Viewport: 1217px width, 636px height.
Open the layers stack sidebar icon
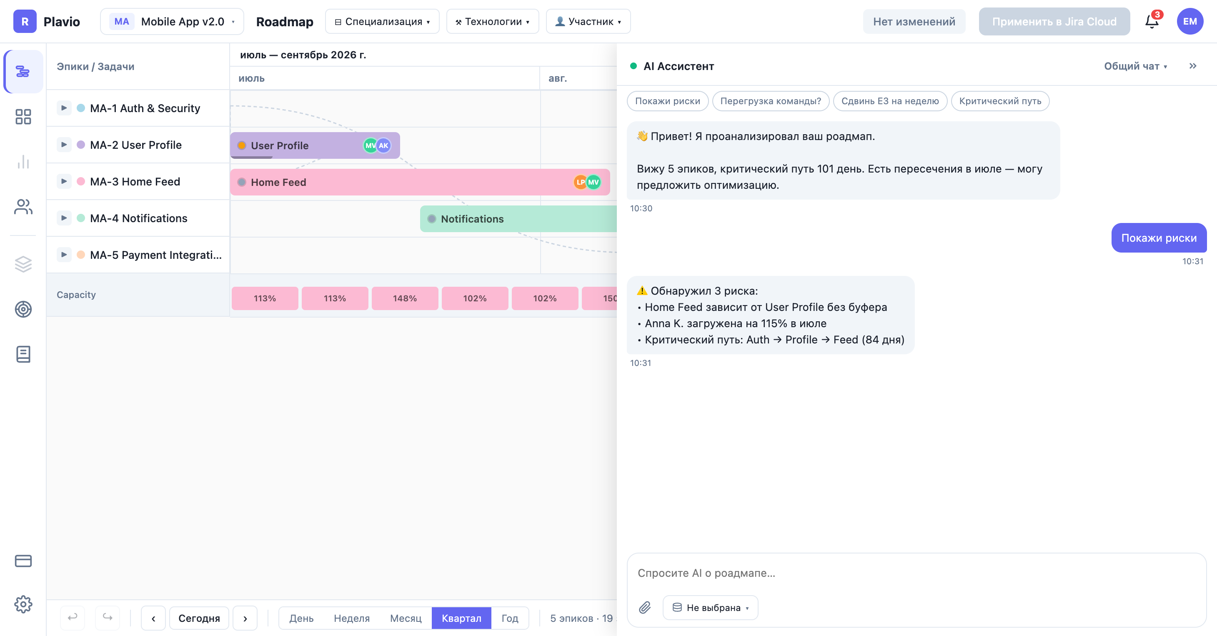(23, 264)
